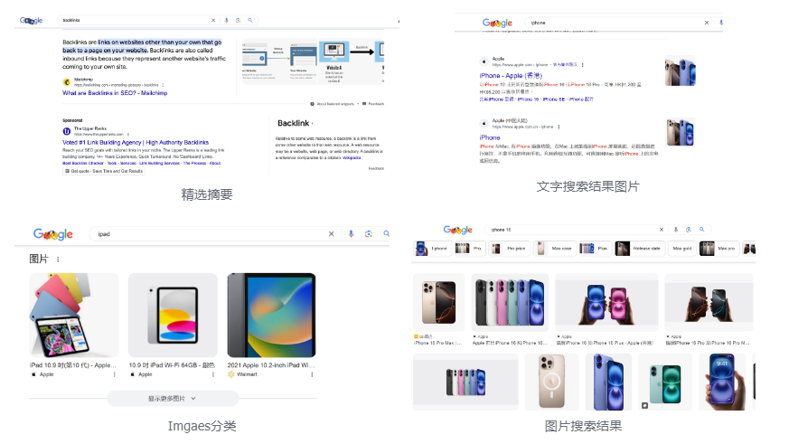Image resolution: width=789 pixels, height=444 pixels.
Task: Clear the 'ipad' search query with the X
Action: tap(331, 233)
